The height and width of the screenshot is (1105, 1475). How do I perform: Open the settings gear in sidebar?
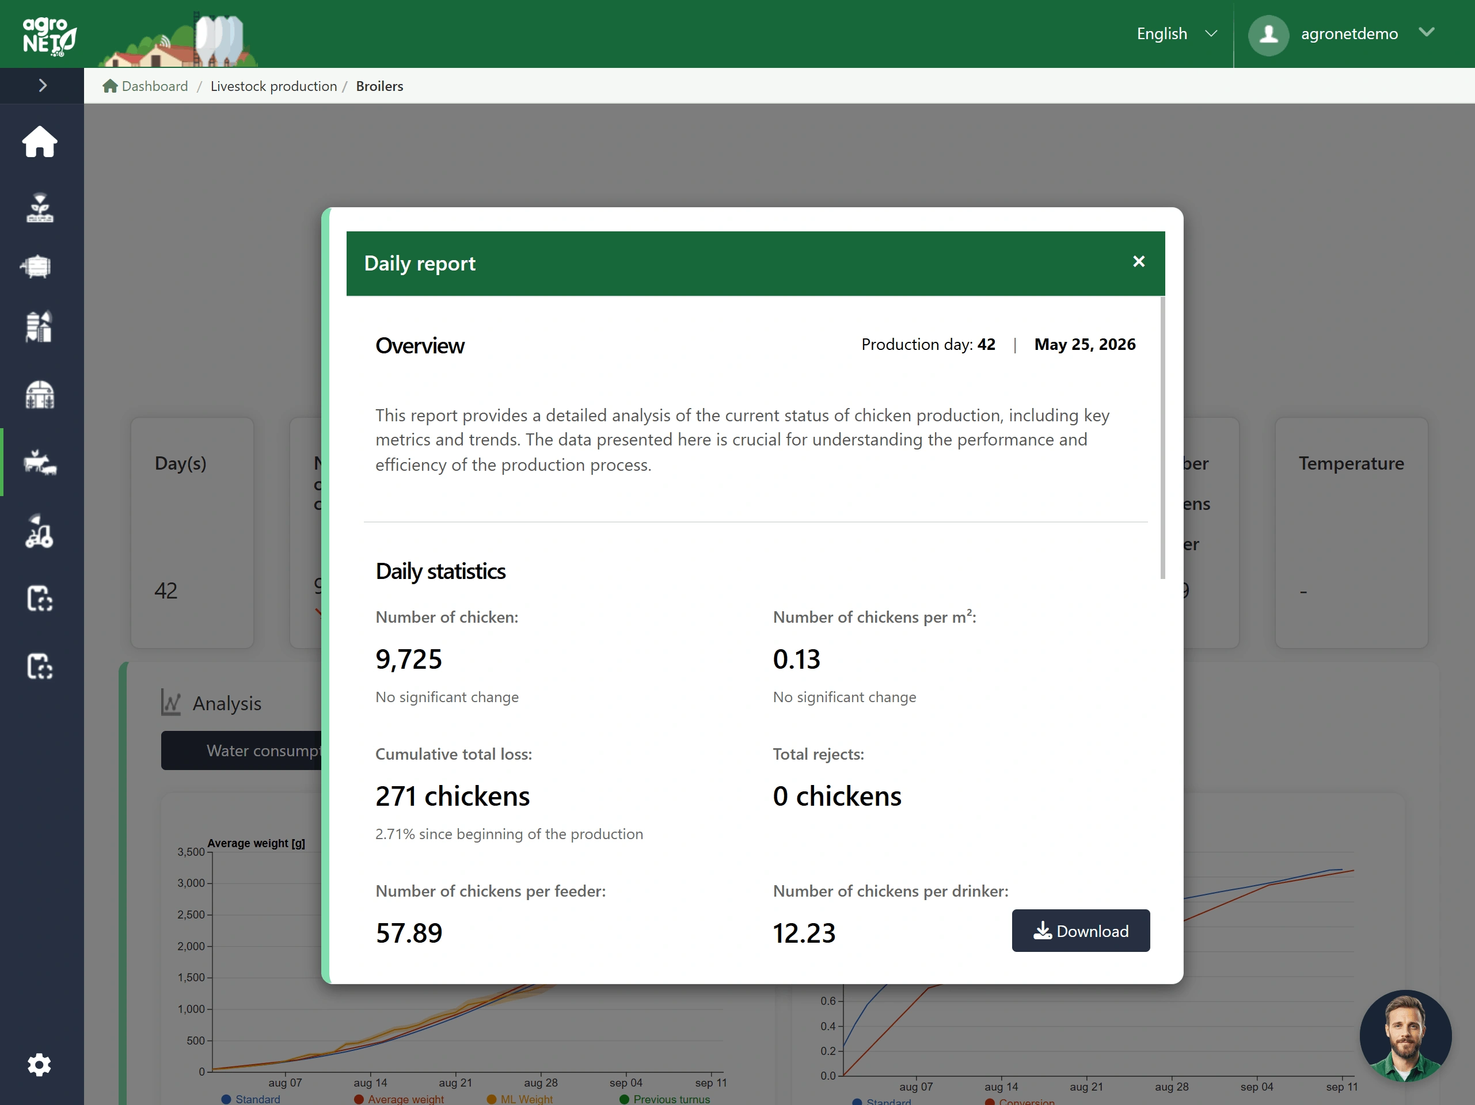[39, 1064]
